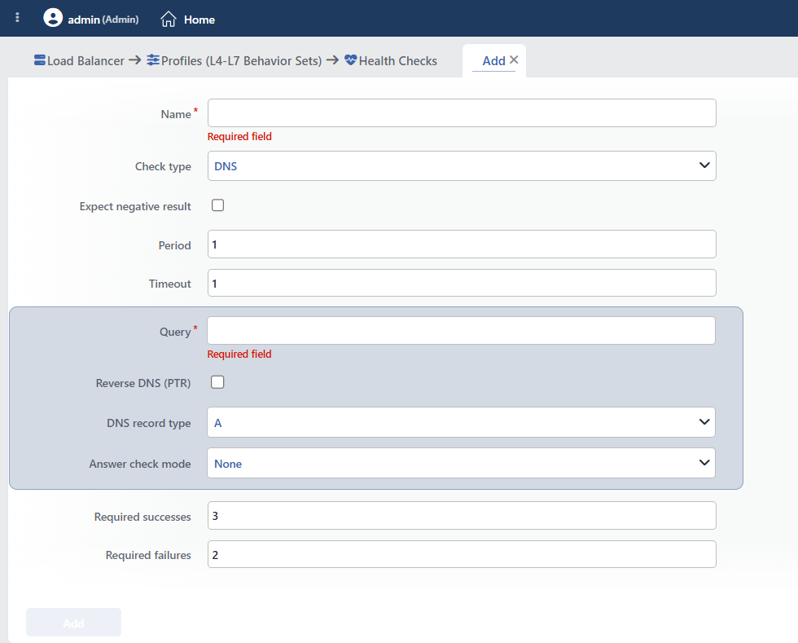The width and height of the screenshot is (798, 643).
Task: Open the Answer check mode dropdown
Action: [461, 463]
